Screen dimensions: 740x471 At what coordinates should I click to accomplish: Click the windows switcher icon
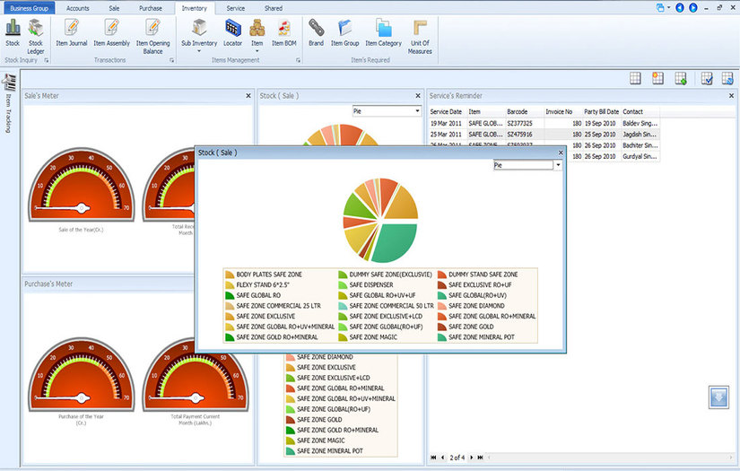[660, 7]
